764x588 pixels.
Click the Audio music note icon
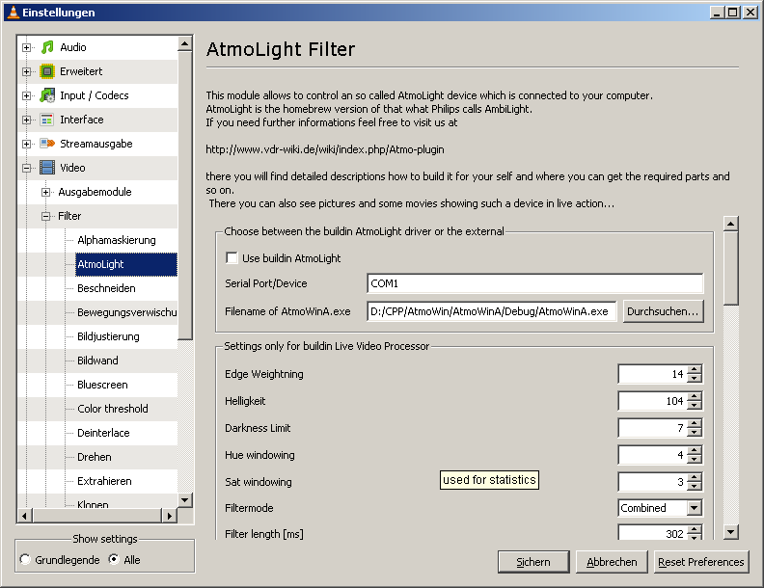[47, 47]
